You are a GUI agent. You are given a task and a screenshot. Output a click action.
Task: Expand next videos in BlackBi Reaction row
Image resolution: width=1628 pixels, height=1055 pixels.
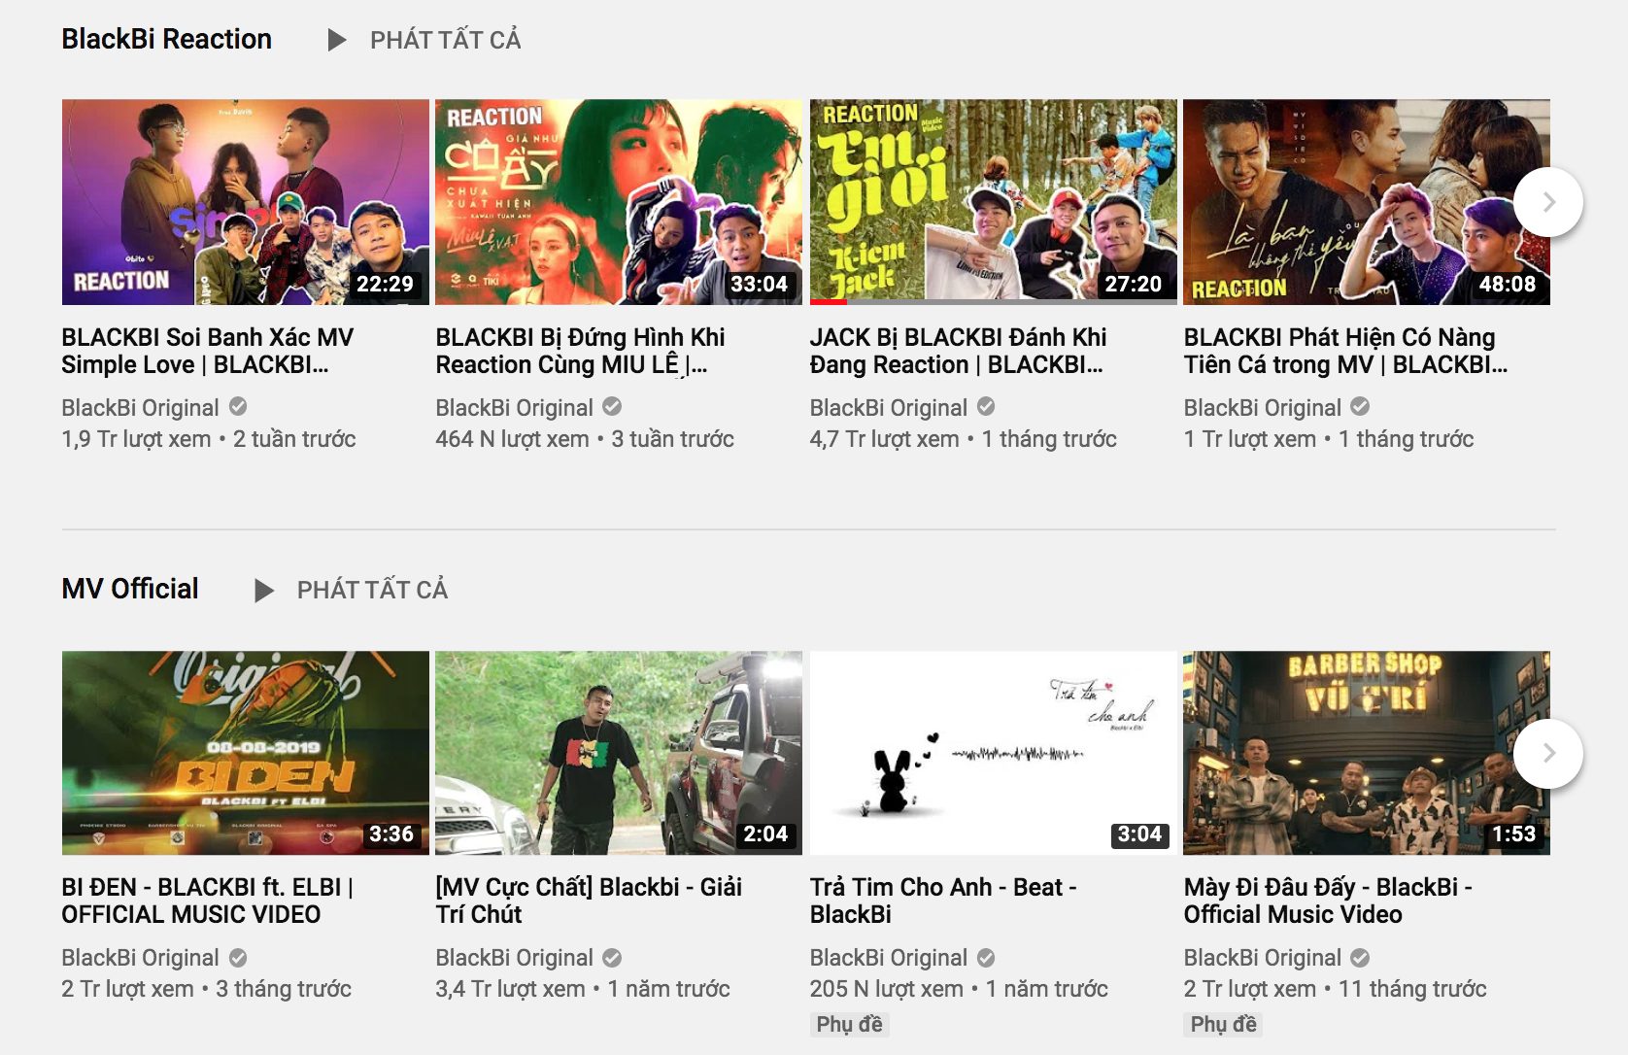(x=1548, y=202)
